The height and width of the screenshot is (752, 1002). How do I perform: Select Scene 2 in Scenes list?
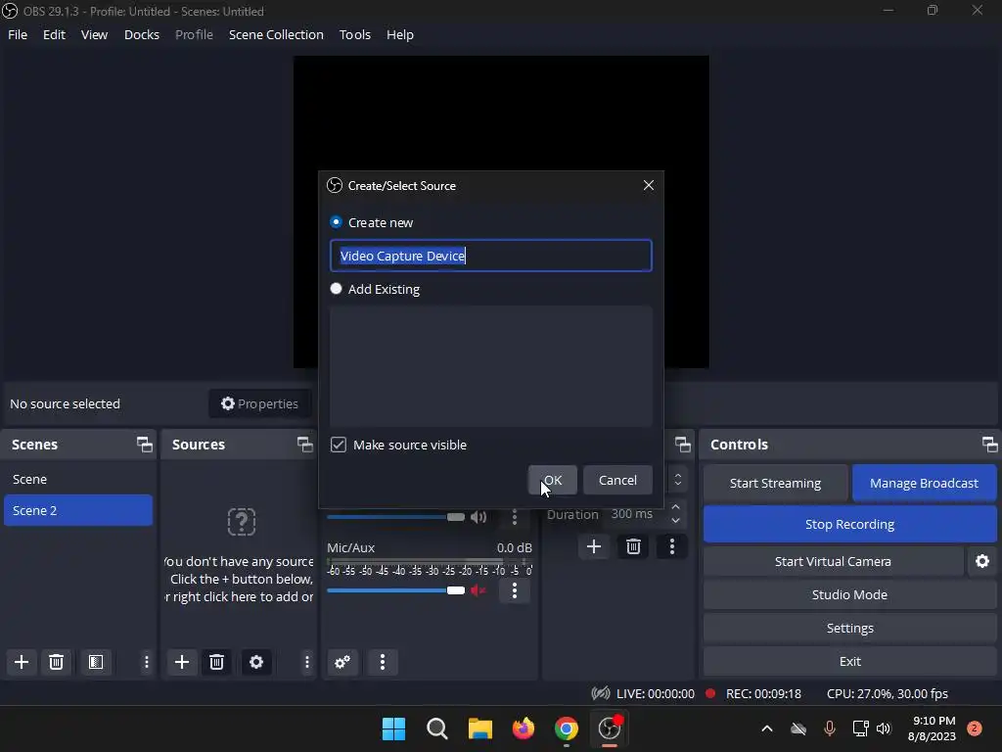(78, 510)
